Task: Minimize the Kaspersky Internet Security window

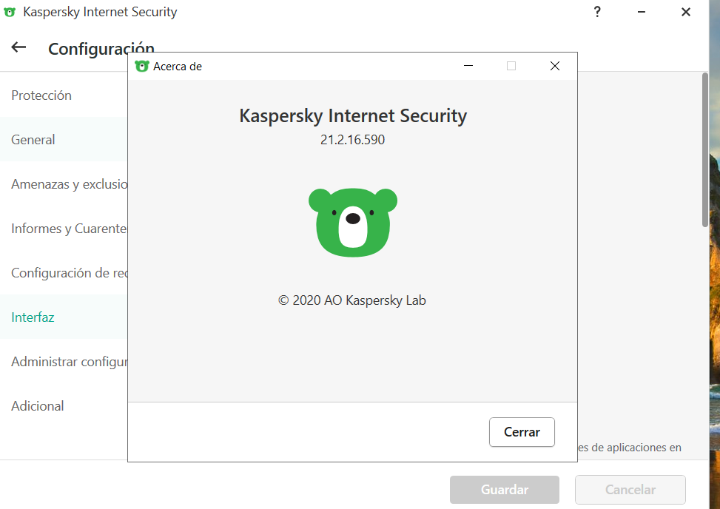Action: click(x=641, y=12)
